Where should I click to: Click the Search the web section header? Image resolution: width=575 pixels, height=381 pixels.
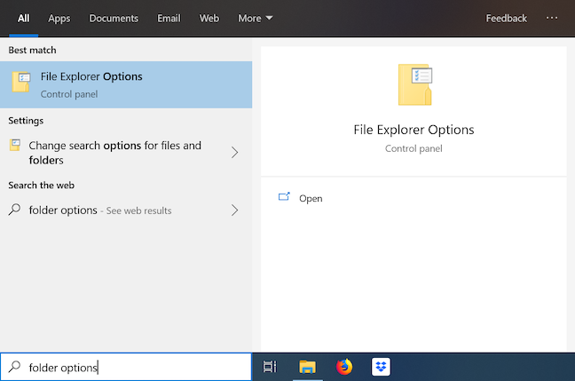[x=41, y=186]
